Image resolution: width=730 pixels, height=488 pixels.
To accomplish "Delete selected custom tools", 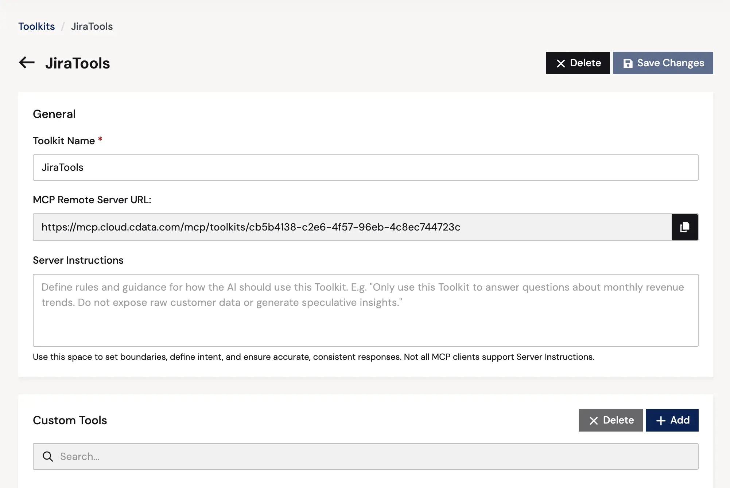I will [610, 420].
